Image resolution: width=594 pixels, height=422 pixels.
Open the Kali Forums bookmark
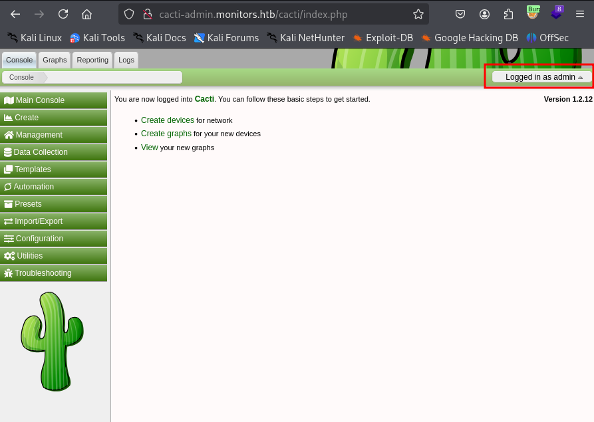point(226,38)
